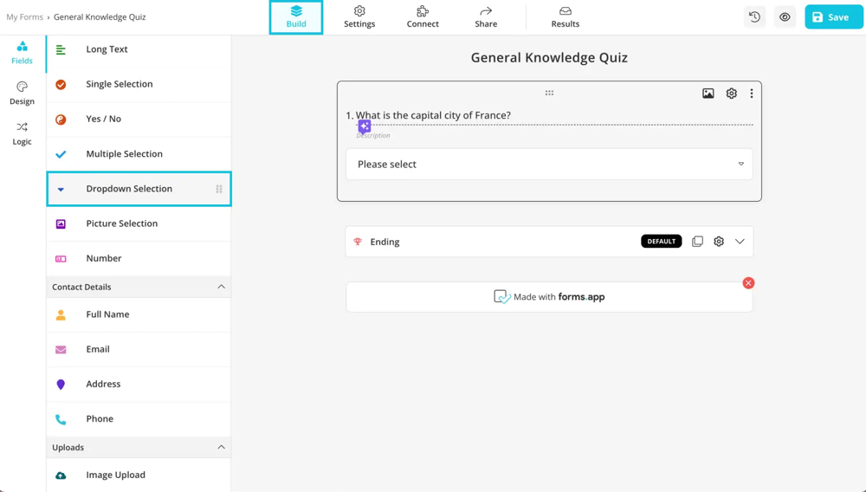
Task: Click the version history clock icon
Action: (x=754, y=17)
